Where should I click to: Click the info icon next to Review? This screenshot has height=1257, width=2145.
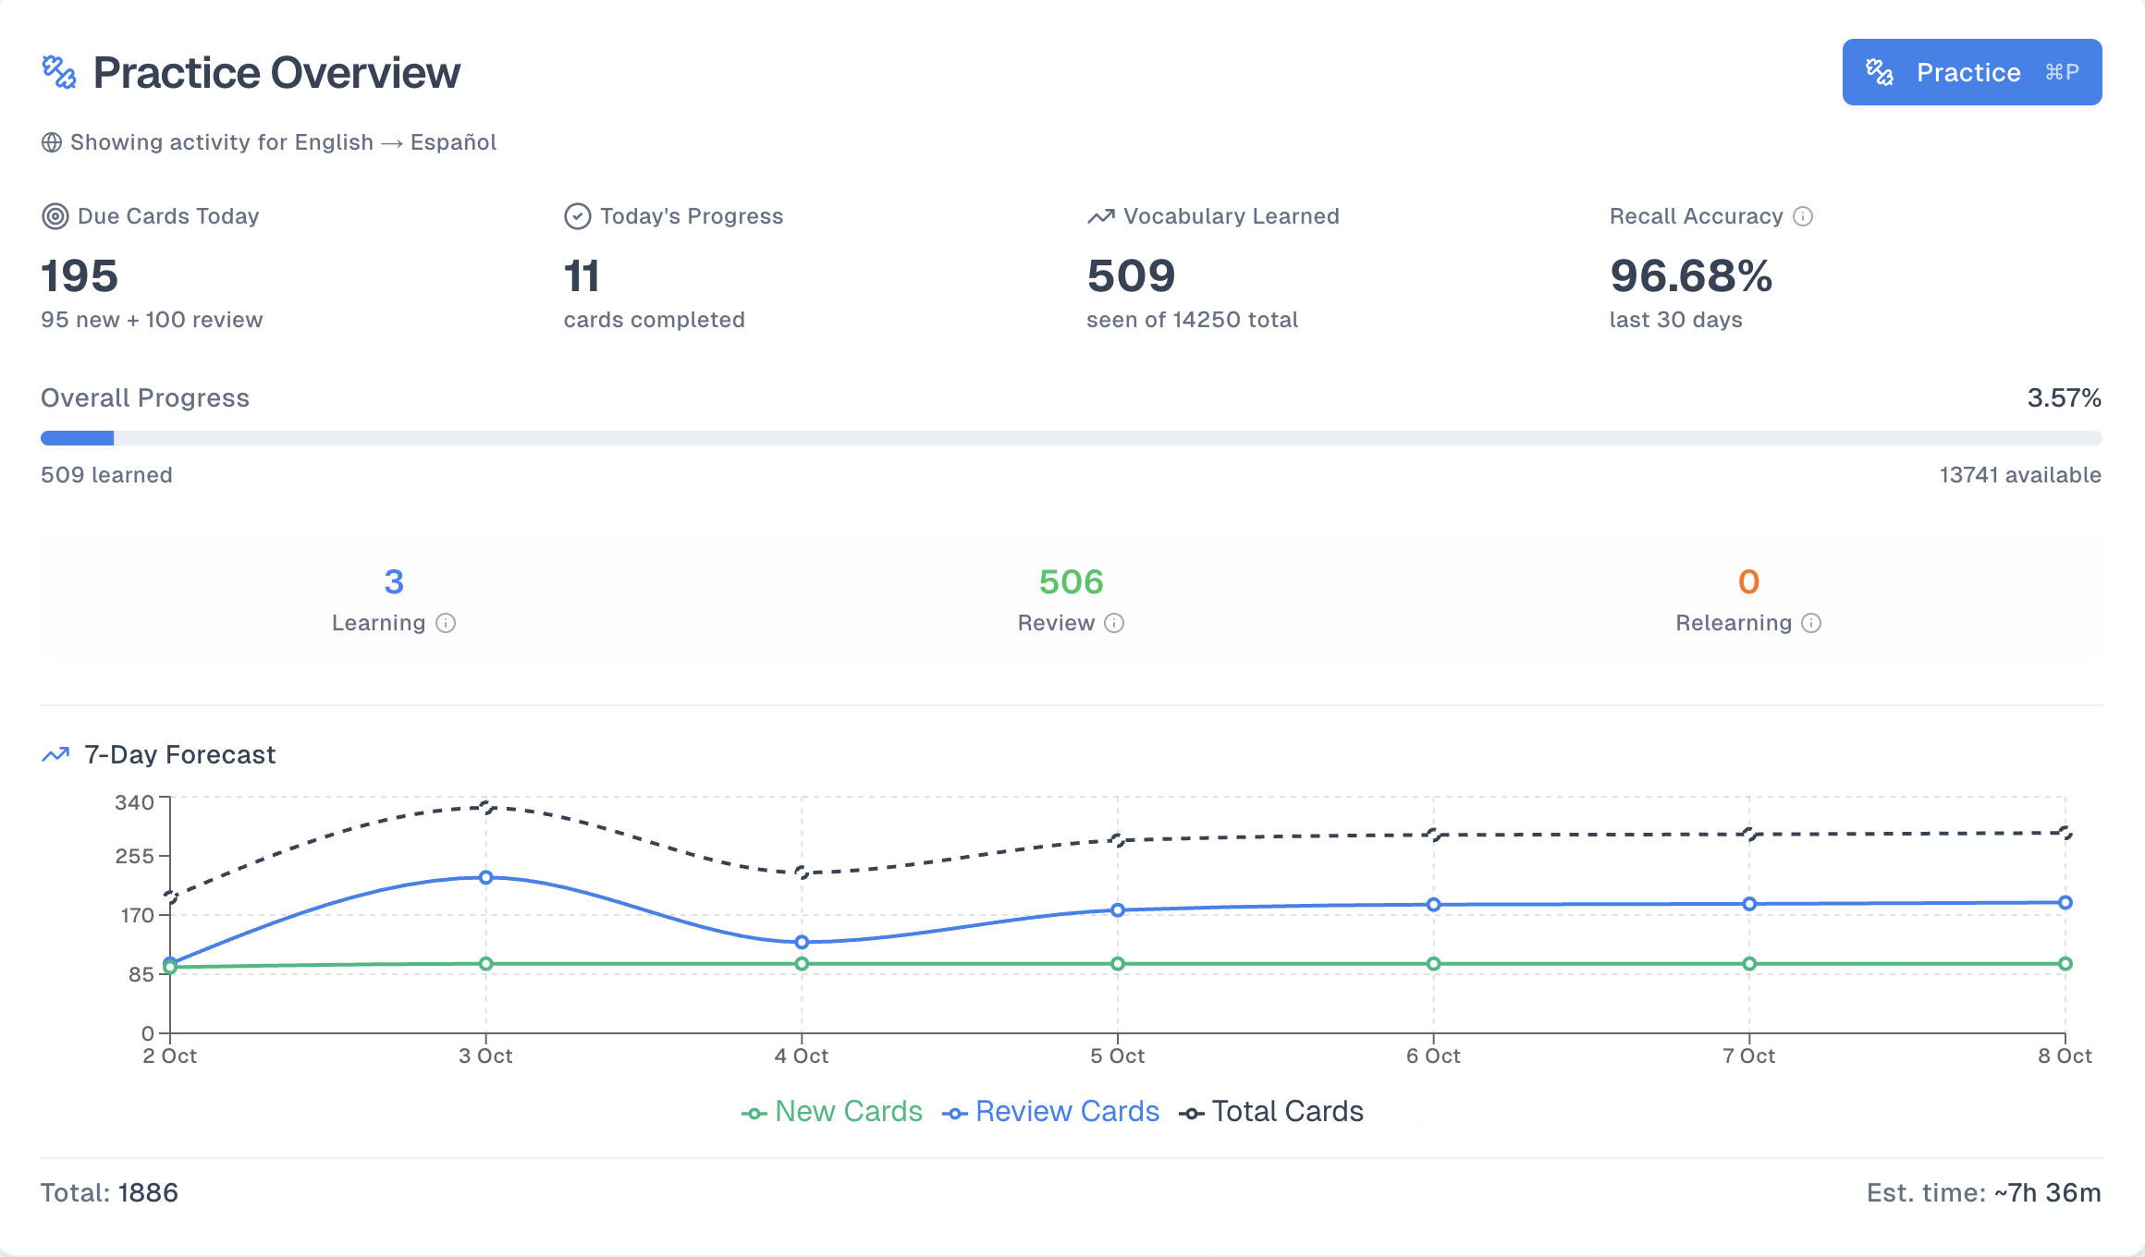click(1113, 623)
